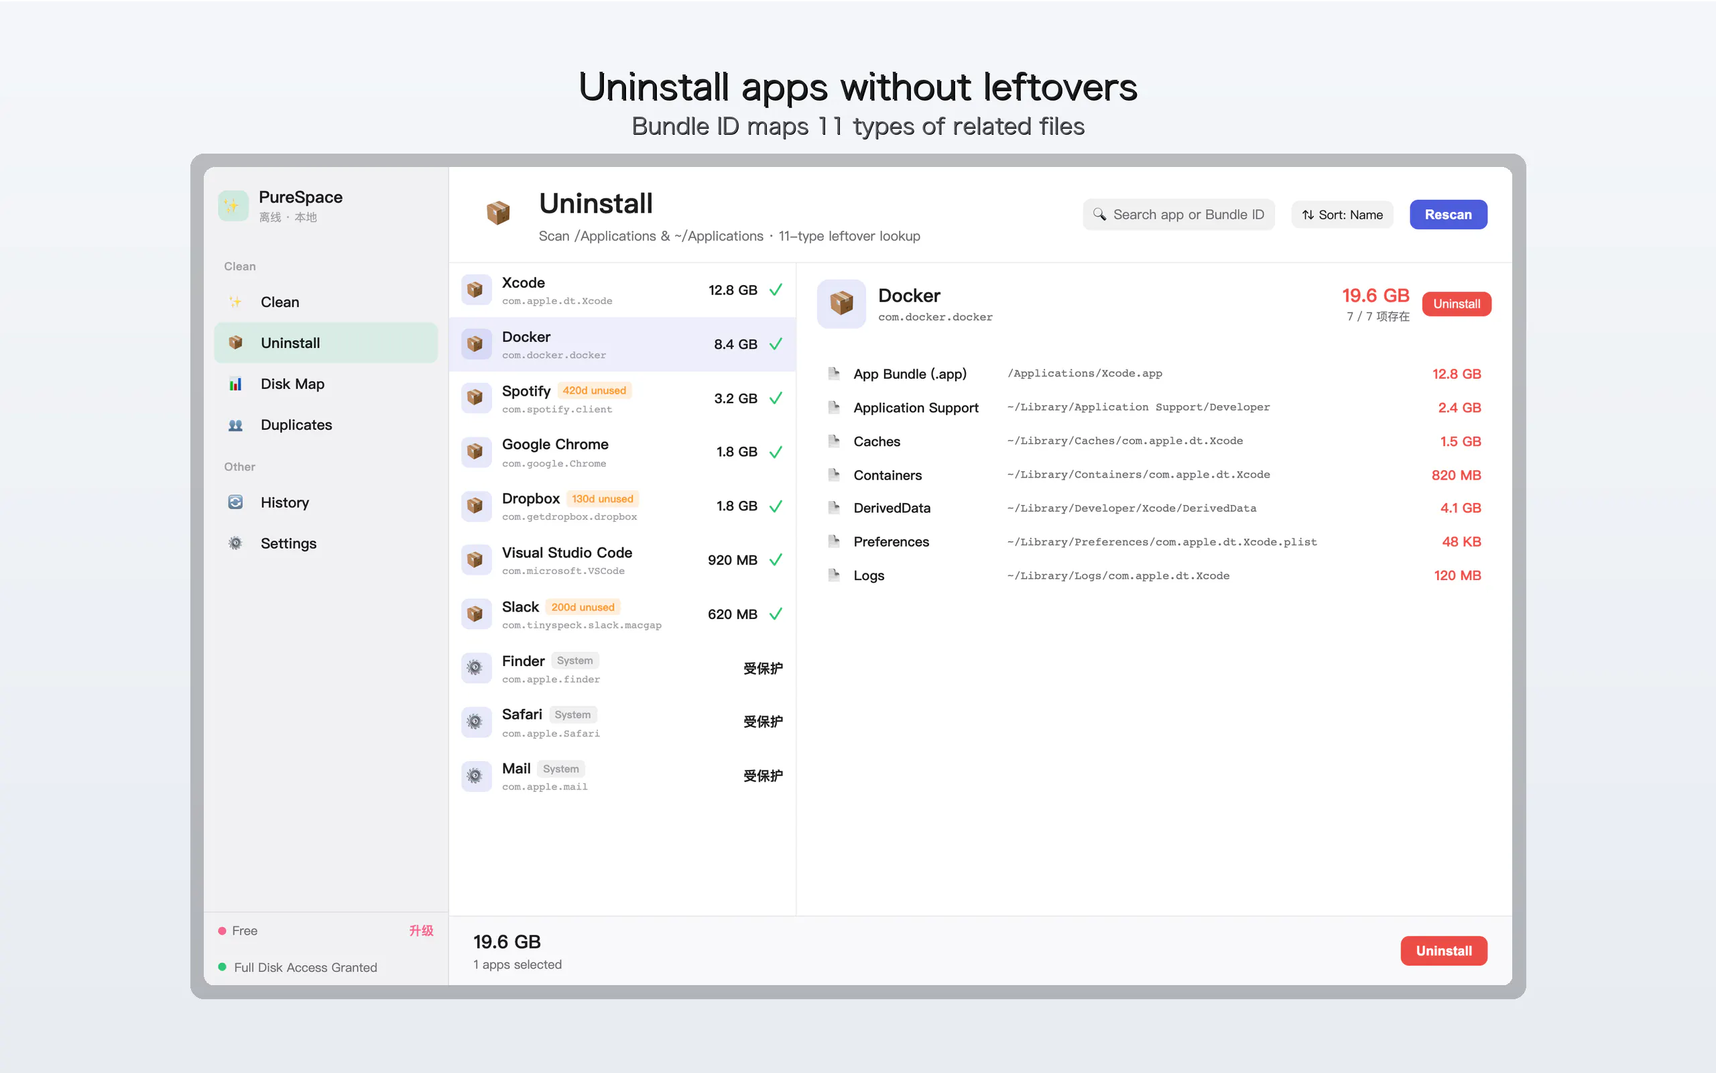
Task: Click the Xcode app package icon
Action: [x=476, y=290]
